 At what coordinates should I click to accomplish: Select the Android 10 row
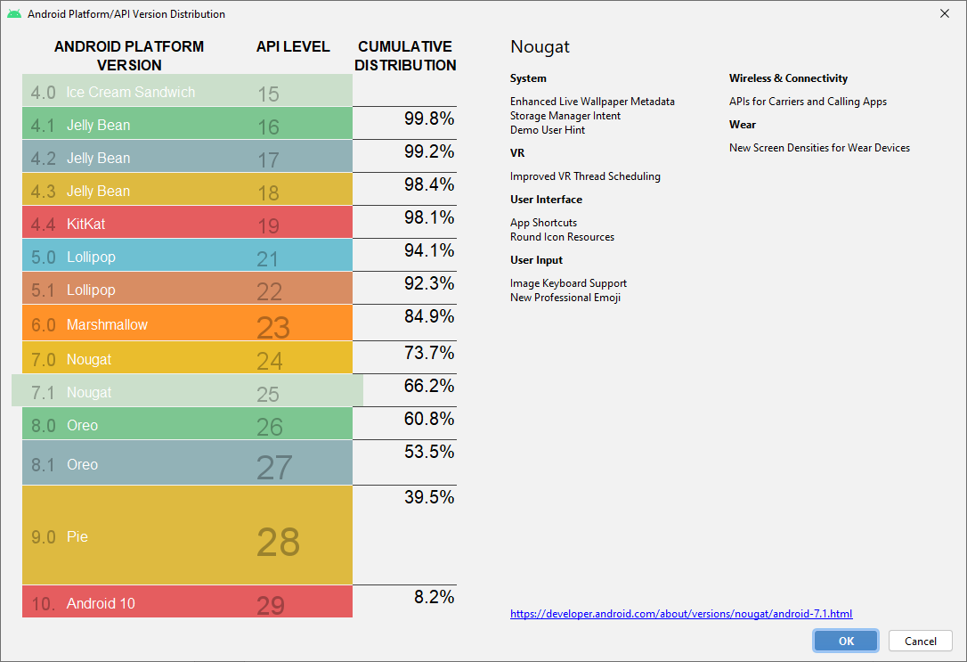click(x=187, y=602)
